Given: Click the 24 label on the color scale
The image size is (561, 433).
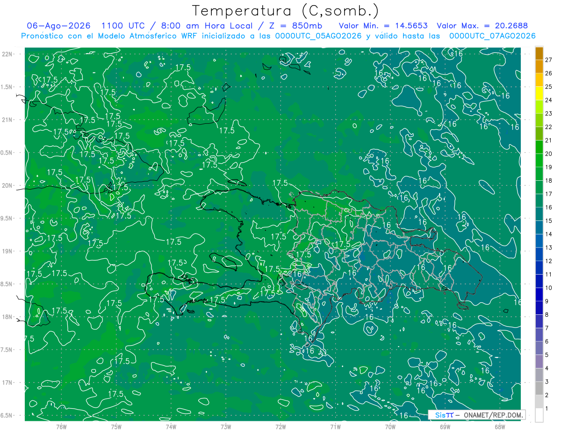Looking at the screenshot, I should point(548,100).
